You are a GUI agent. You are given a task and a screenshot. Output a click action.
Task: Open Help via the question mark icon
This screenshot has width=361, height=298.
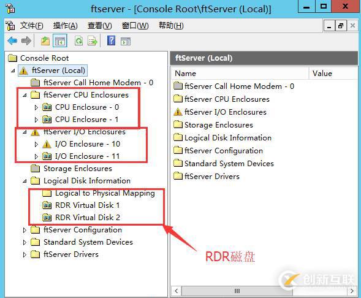pos(111,40)
